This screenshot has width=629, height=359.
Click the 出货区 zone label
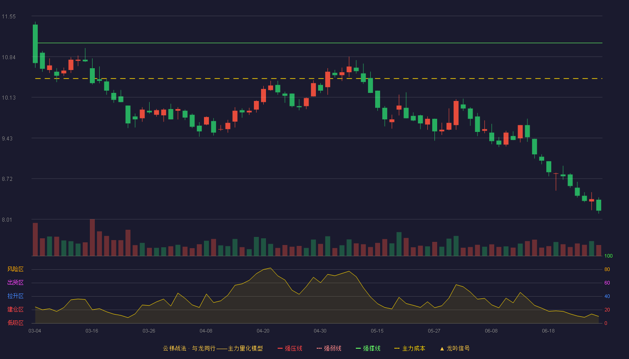point(15,283)
